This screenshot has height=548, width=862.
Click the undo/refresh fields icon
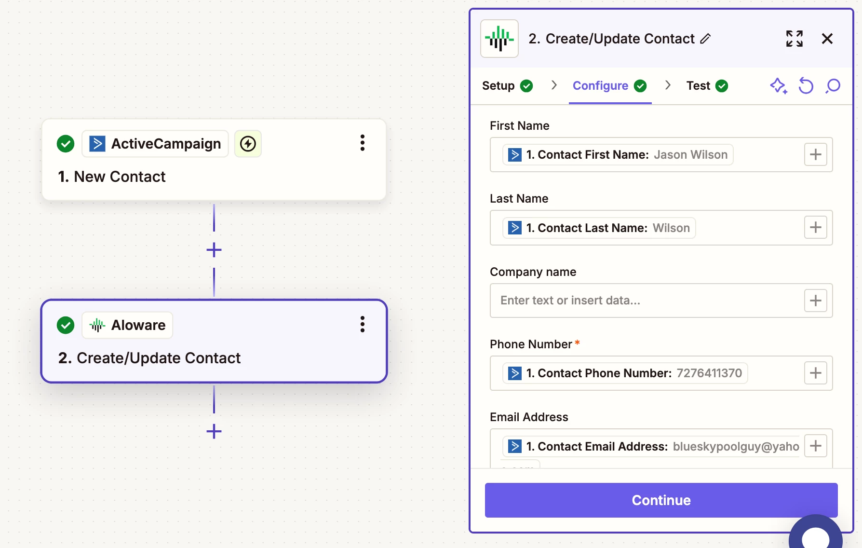tap(806, 86)
